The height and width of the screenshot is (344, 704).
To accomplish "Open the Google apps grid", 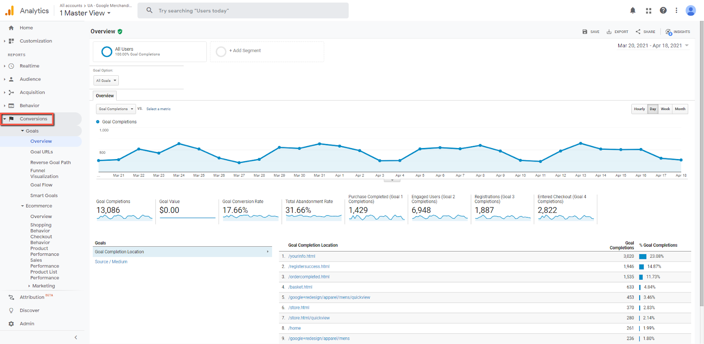I will [649, 11].
